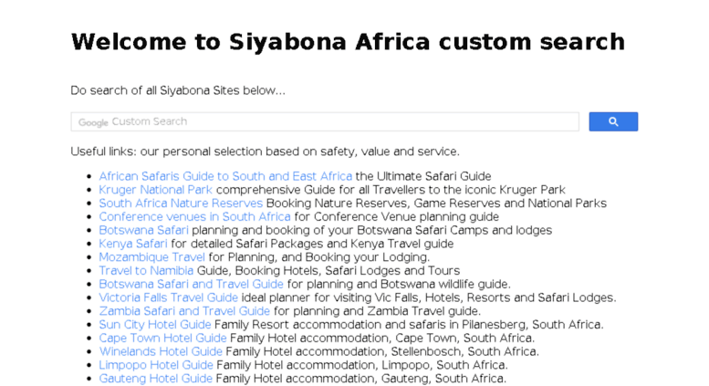The height and width of the screenshot is (386, 709).
Task: Open Botswana Safari and Travel Guide
Action: pyautogui.click(x=191, y=285)
